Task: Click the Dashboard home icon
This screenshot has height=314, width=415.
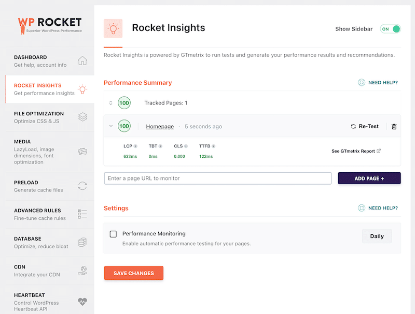Action: click(x=82, y=61)
